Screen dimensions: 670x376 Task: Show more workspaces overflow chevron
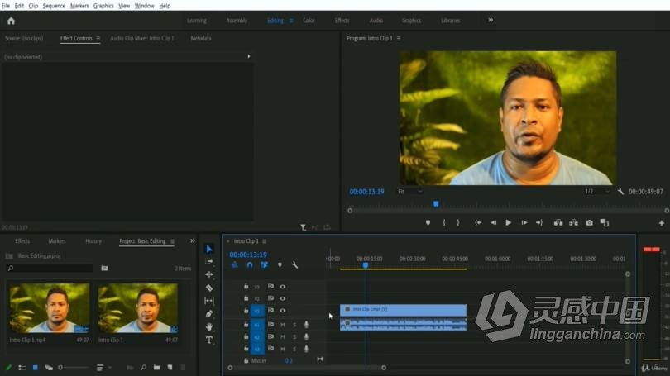(491, 20)
